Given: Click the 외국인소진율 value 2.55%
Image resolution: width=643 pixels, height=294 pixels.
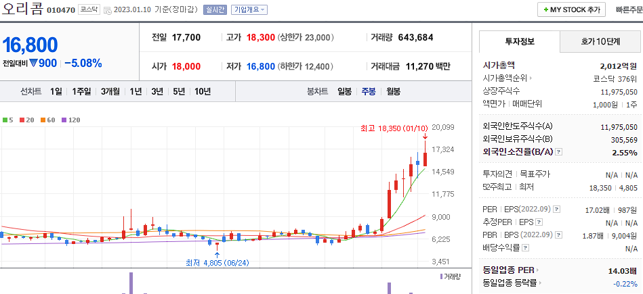Looking at the screenshot, I should pos(625,153).
